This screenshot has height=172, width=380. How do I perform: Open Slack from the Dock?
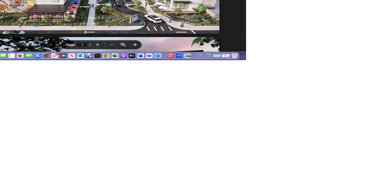pyautogui.click(x=54, y=56)
